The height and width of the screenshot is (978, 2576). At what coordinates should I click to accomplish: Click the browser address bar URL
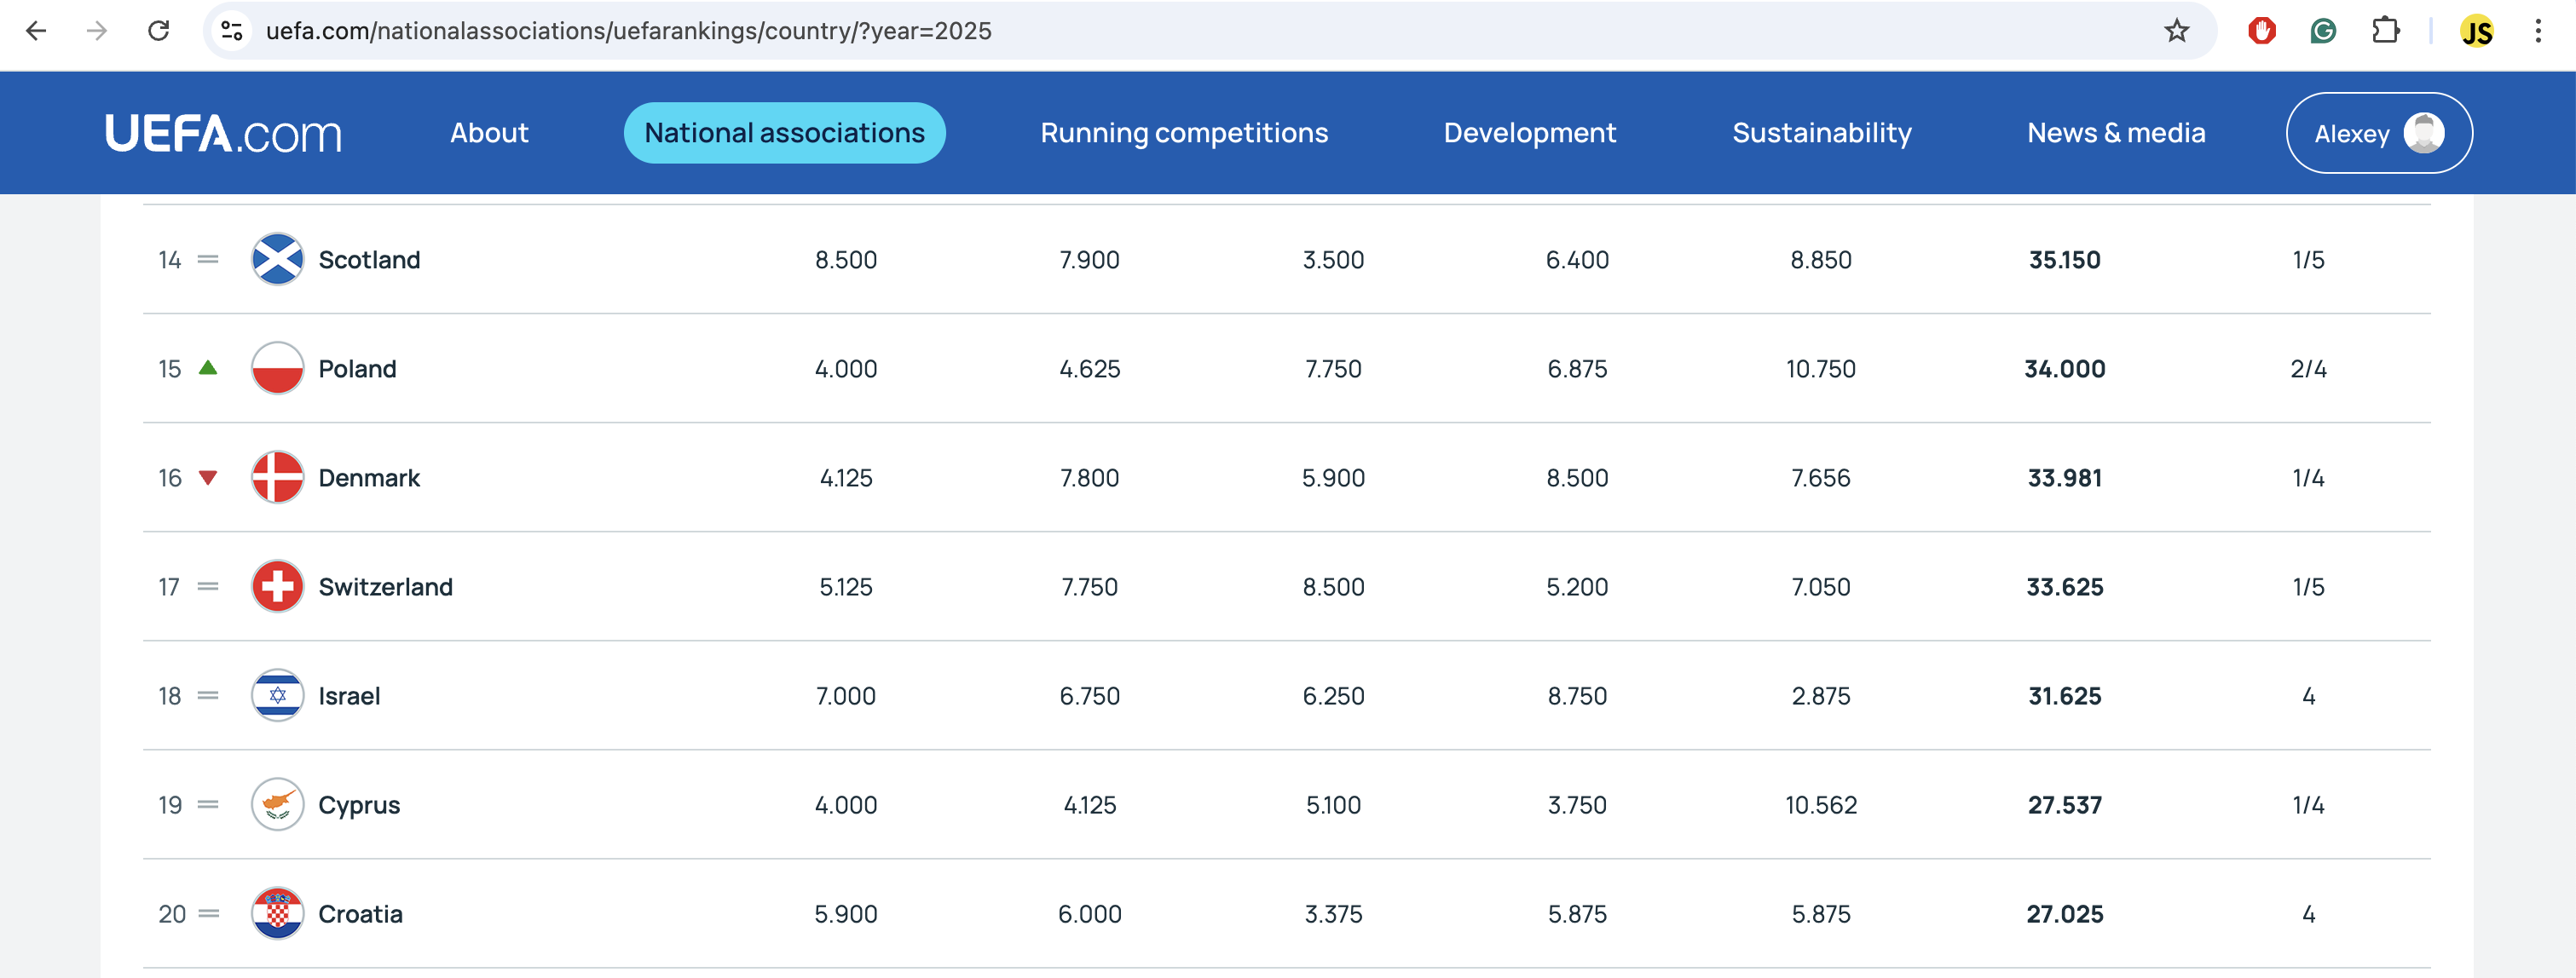(628, 31)
